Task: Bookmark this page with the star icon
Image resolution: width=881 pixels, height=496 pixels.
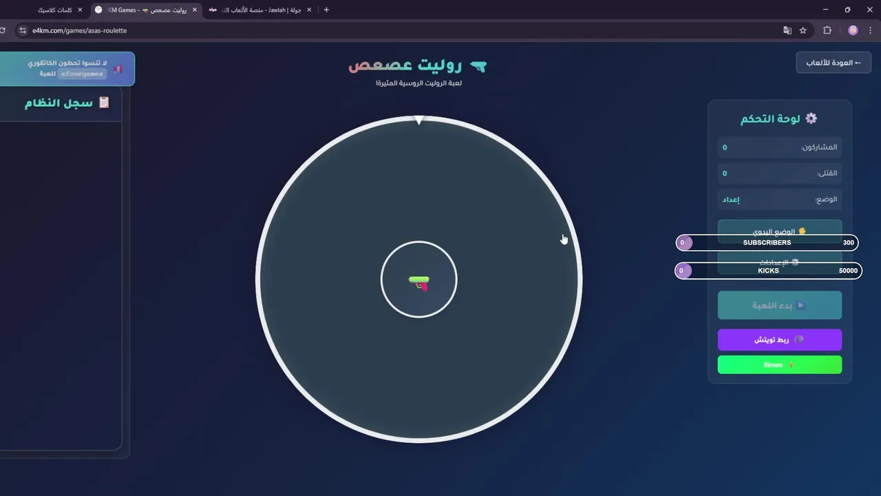Action: point(803,30)
